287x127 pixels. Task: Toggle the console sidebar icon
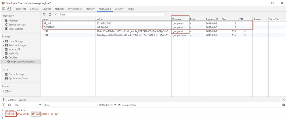pyautogui.click(x=4, y=105)
